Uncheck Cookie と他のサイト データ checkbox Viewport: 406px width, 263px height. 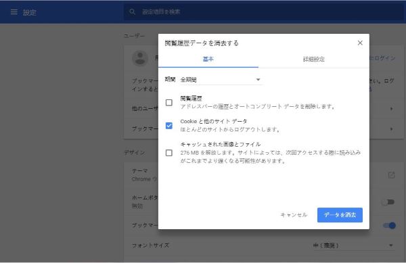coord(168,126)
